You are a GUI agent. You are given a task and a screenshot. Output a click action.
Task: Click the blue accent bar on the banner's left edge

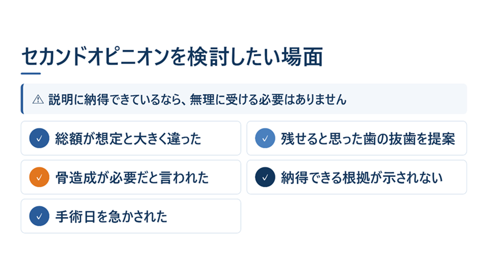[22, 99]
